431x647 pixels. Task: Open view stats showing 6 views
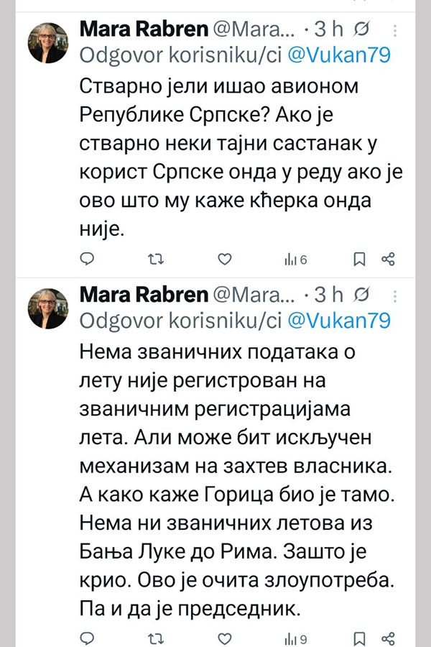click(x=296, y=260)
